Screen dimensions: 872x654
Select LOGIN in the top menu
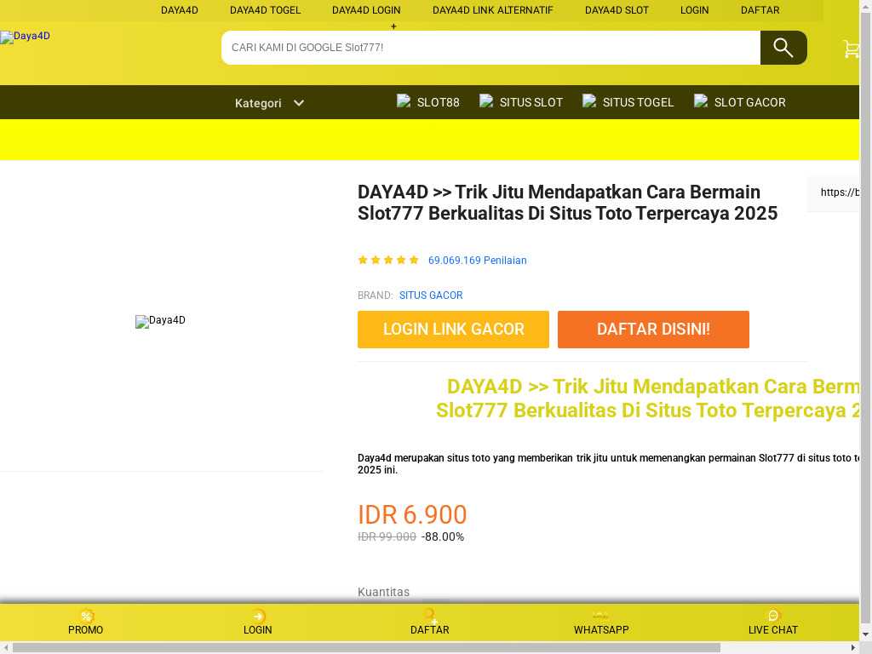[695, 10]
